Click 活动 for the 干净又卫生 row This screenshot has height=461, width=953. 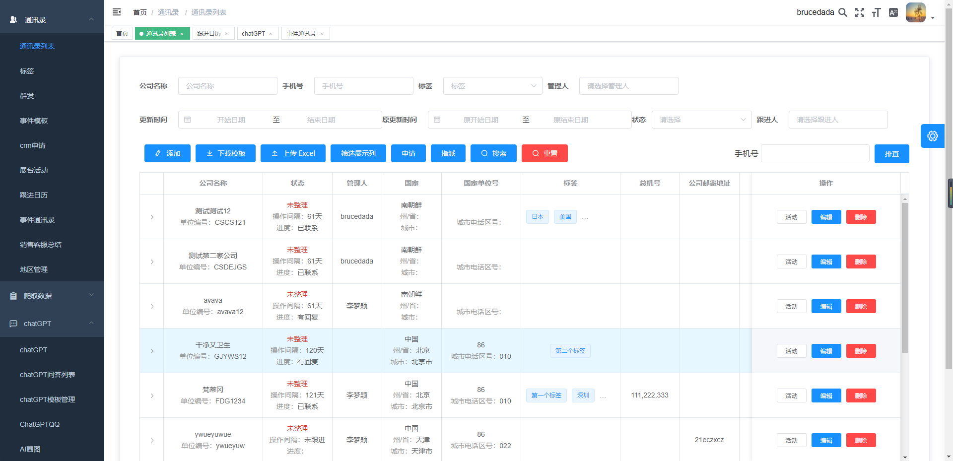792,351
